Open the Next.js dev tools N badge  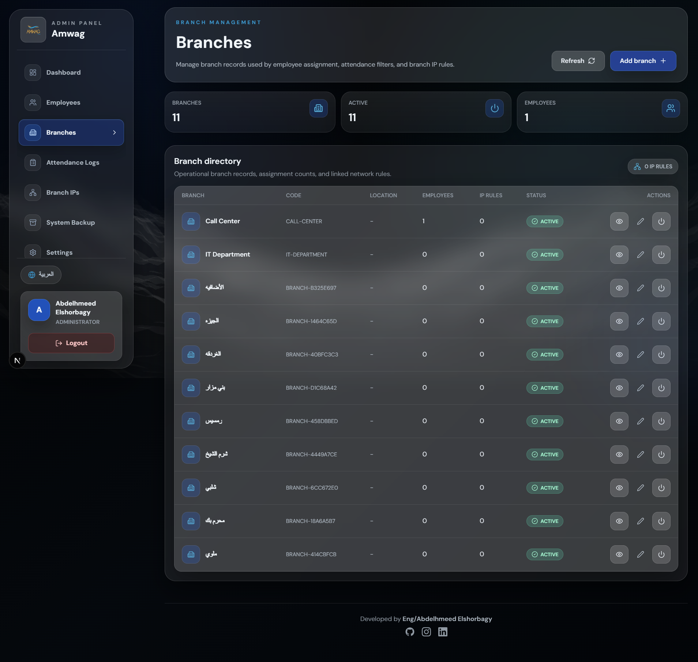pos(17,360)
